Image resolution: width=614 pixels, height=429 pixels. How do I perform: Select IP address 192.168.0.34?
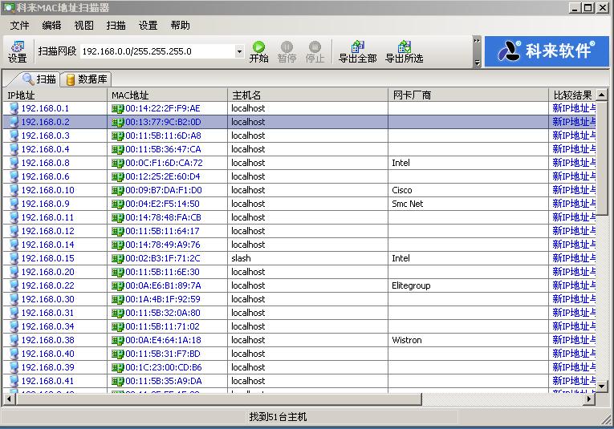coord(47,326)
